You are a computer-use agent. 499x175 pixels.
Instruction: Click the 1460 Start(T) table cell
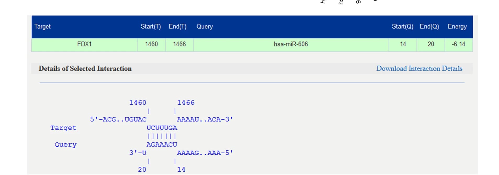click(152, 45)
